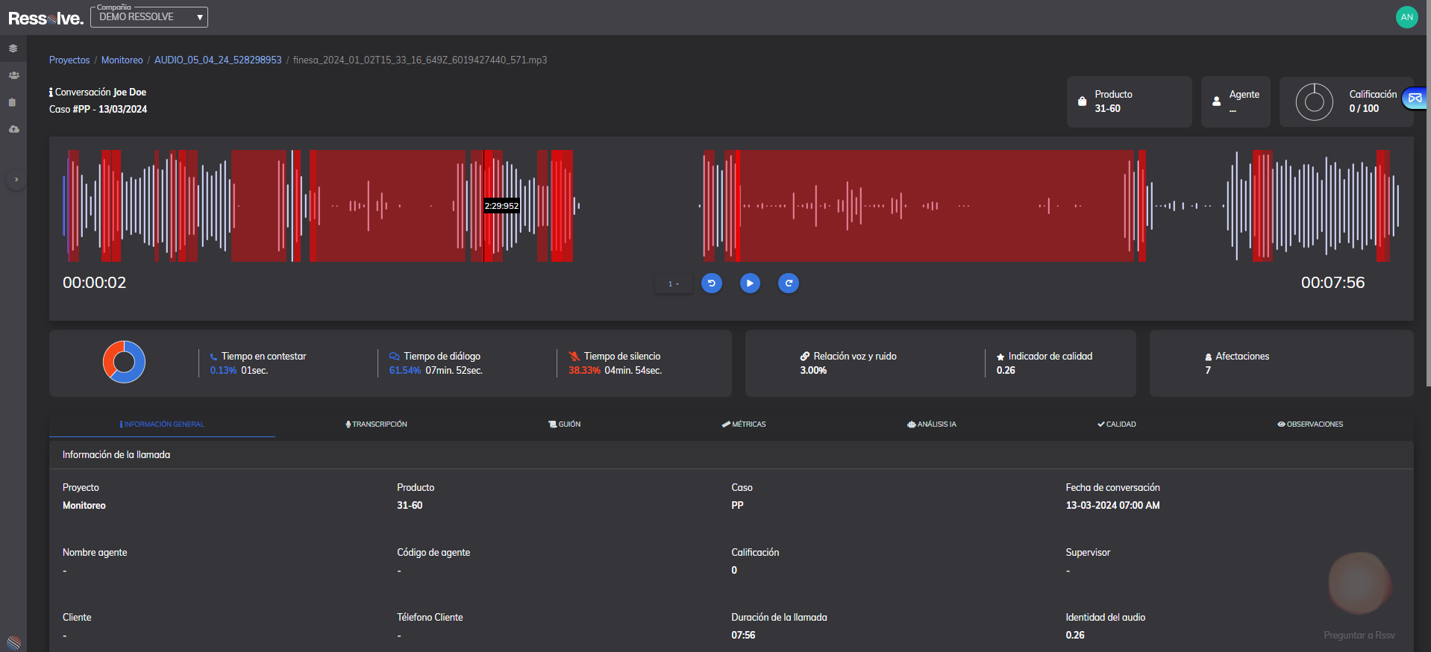Viewport: 1431px width, 652px height.
Task: Open the cloud upload icon in sidebar
Action: point(13,129)
